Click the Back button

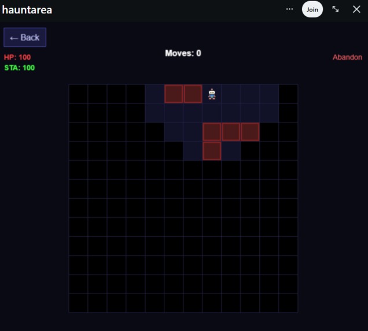click(25, 38)
